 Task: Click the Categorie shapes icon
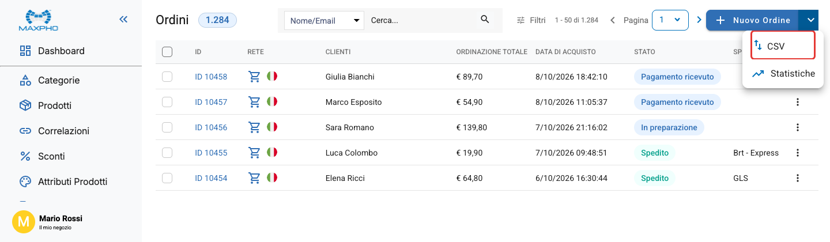click(25, 80)
